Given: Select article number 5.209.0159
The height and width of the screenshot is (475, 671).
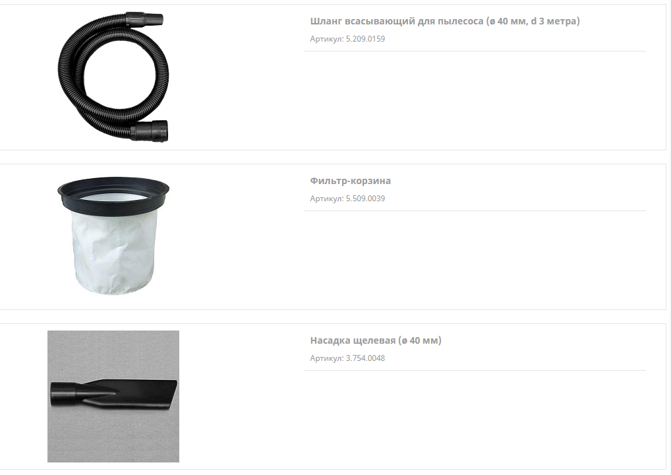Looking at the screenshot, I should pyautogui.click(x=365, y=39).
